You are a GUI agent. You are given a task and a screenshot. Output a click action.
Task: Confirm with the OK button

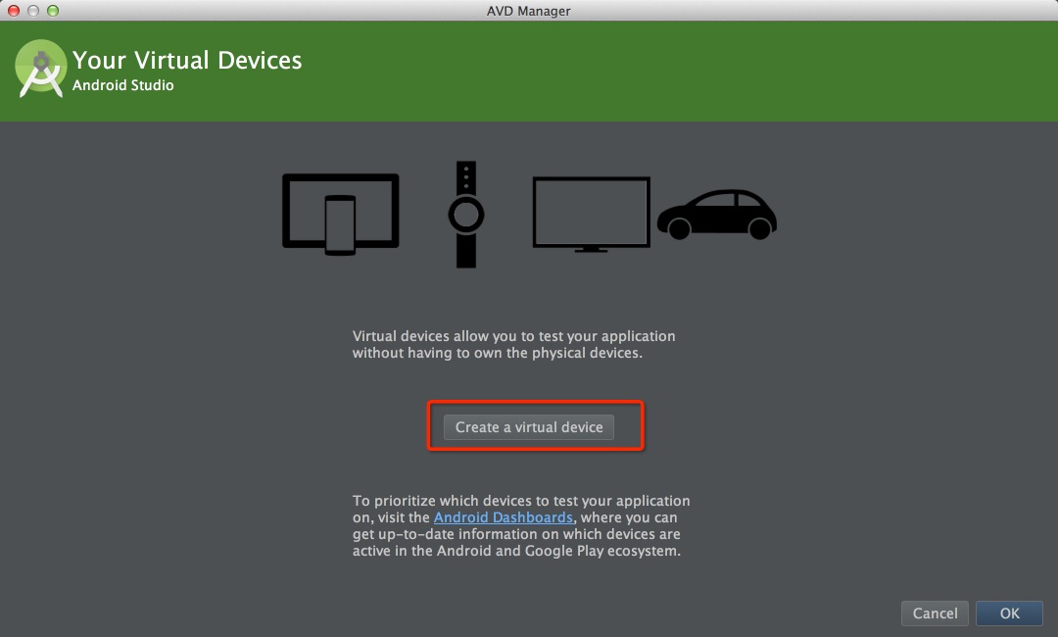tap(1009, 613)
